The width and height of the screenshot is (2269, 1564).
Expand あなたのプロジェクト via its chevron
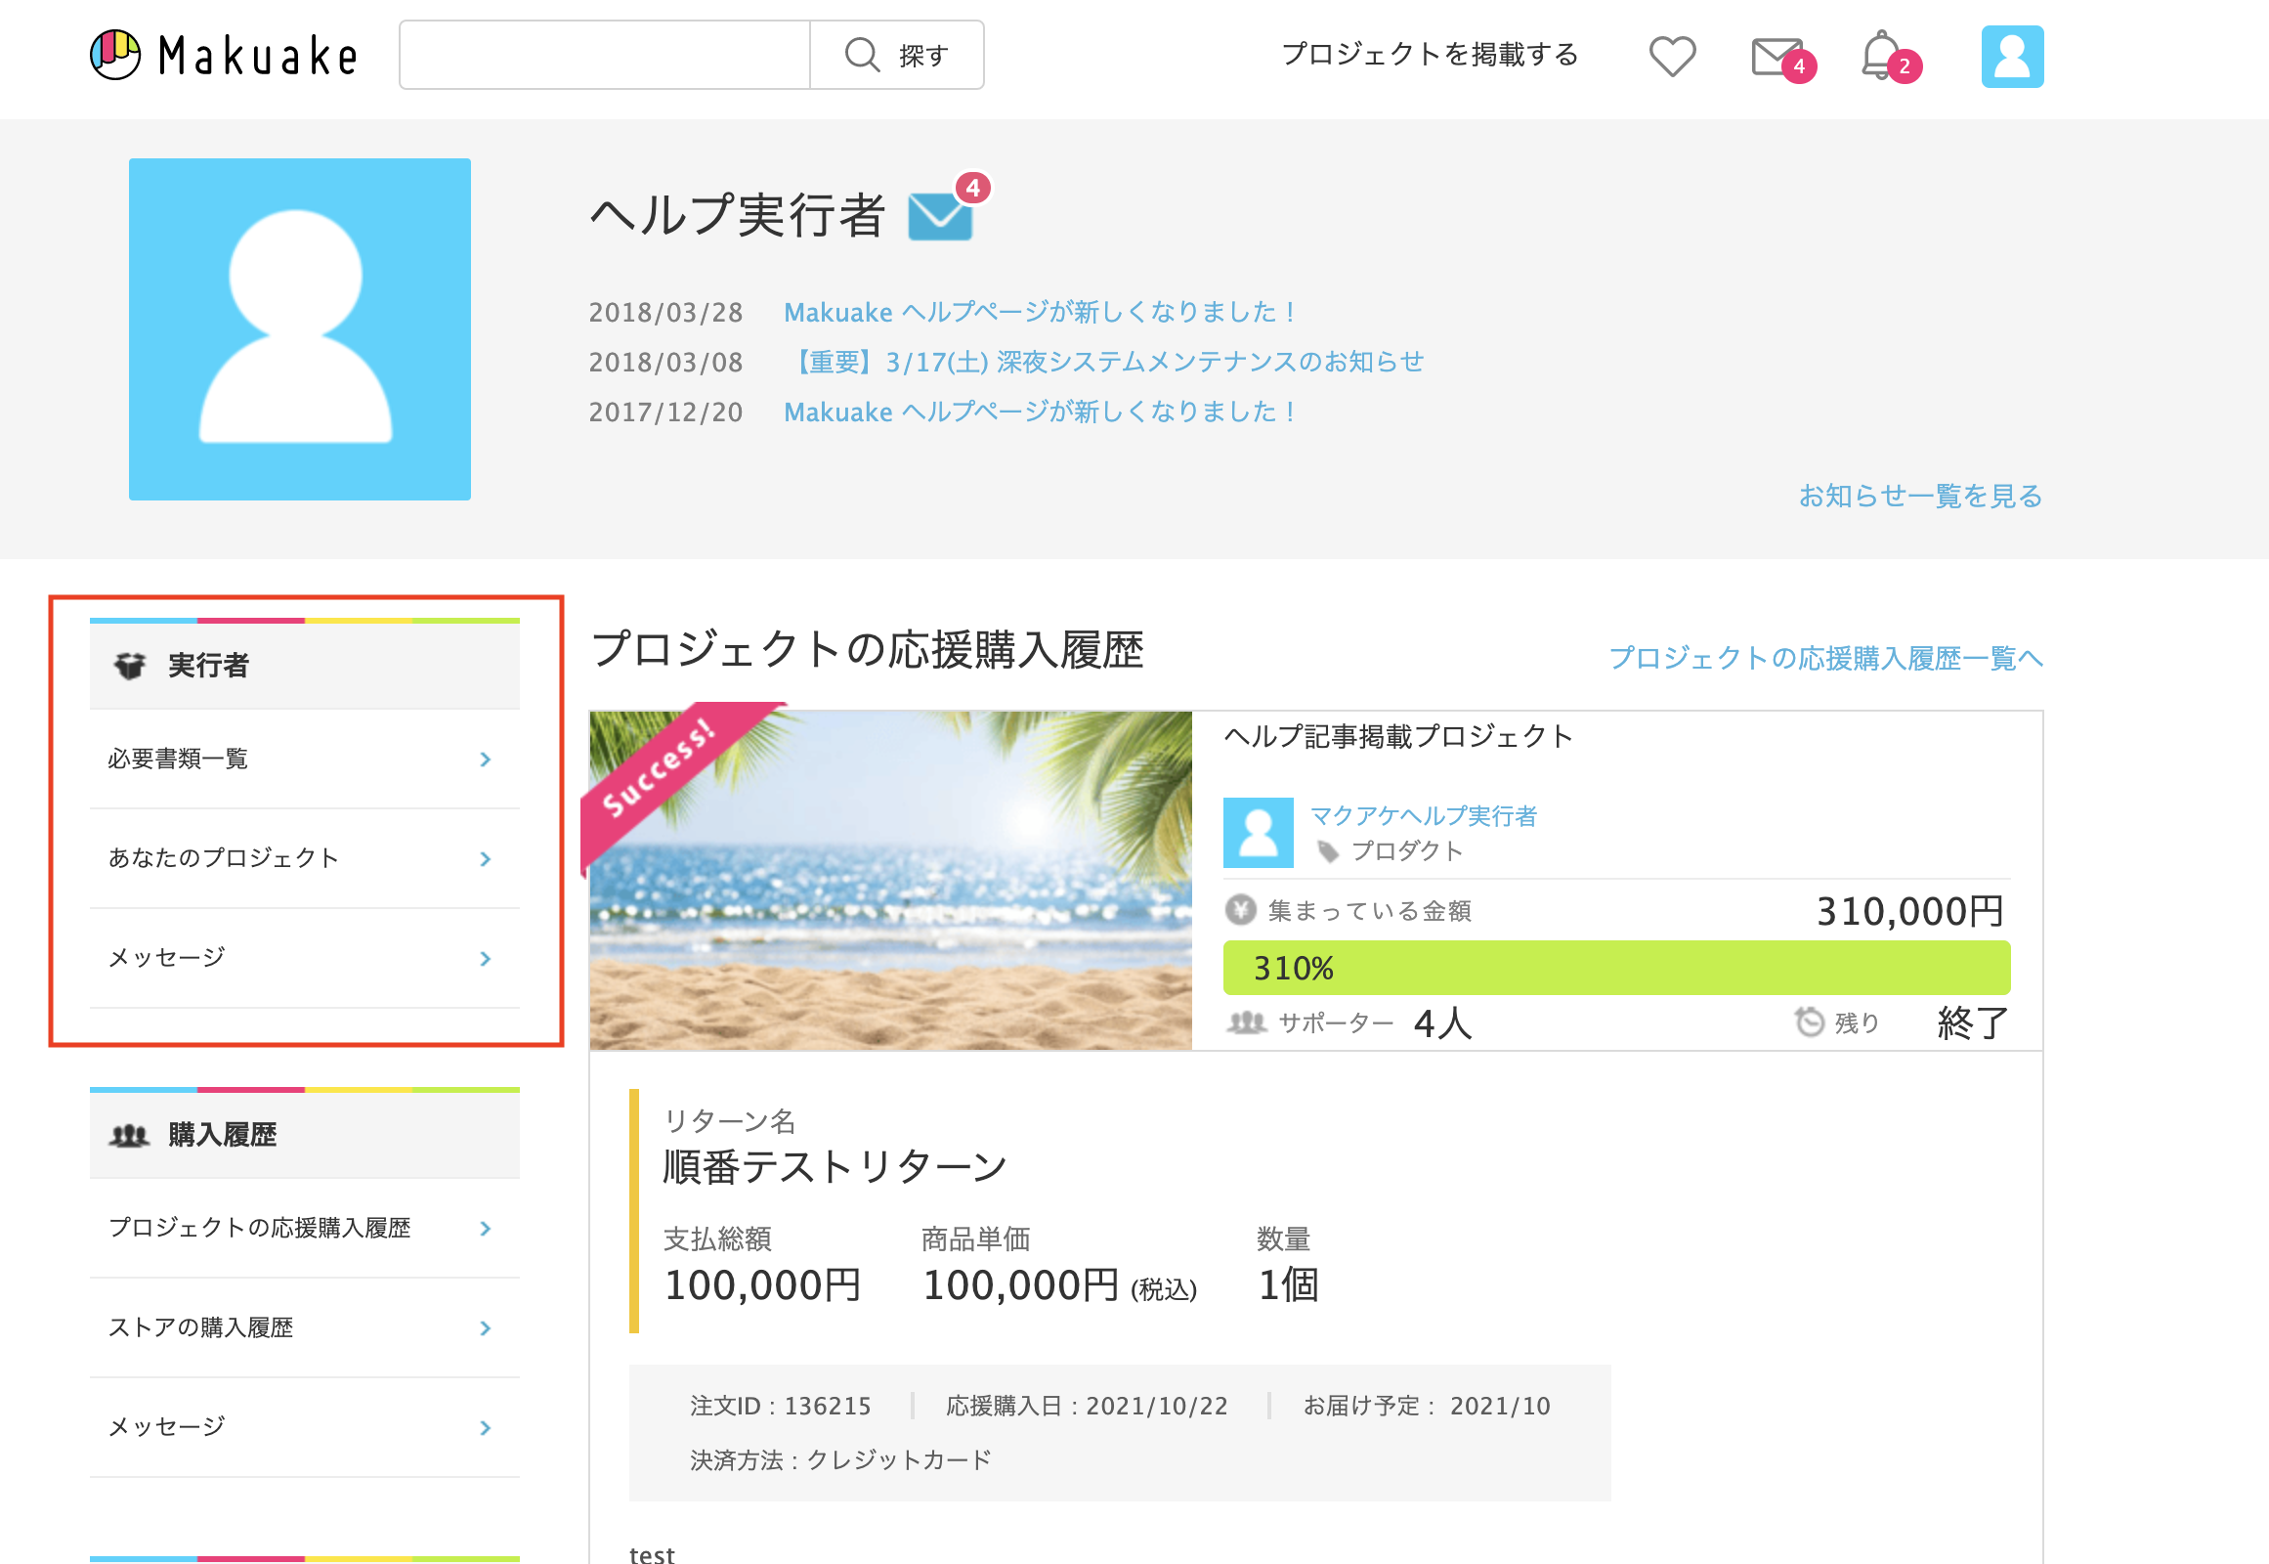pyautogui.click(x=486, y=858)
